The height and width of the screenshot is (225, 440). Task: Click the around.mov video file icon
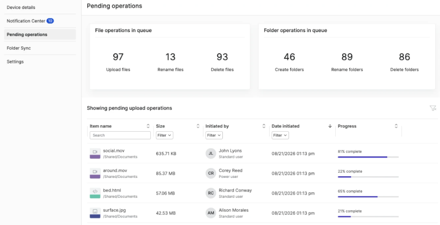tap(95, 173)
